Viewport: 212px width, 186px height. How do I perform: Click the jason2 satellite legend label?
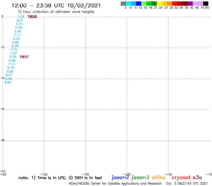coord(120,177)
